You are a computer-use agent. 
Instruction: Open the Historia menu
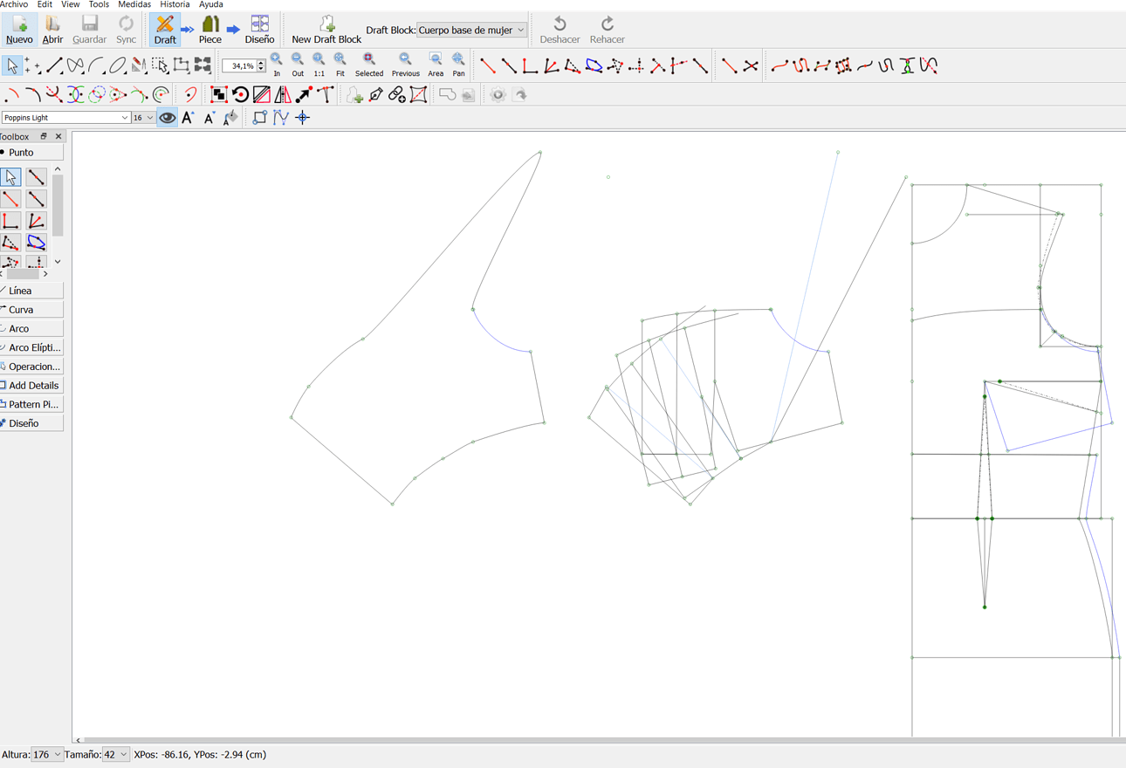175,4
